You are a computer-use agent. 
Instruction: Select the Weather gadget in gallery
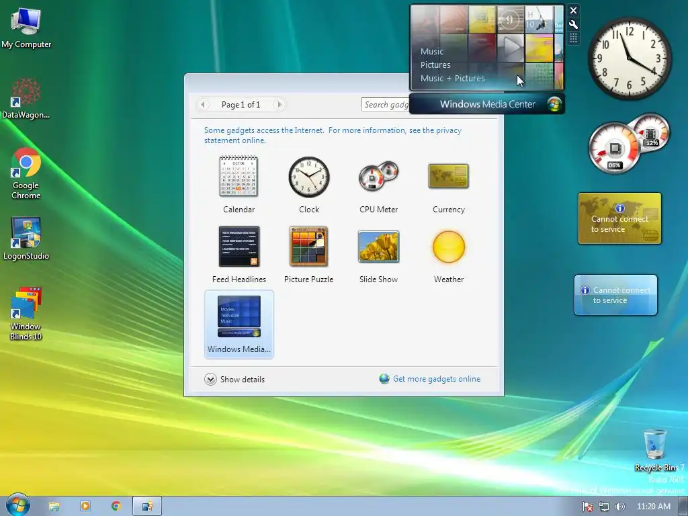448,255
